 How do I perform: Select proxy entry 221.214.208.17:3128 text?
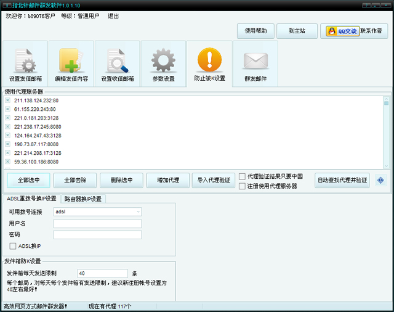click(38, 153)
